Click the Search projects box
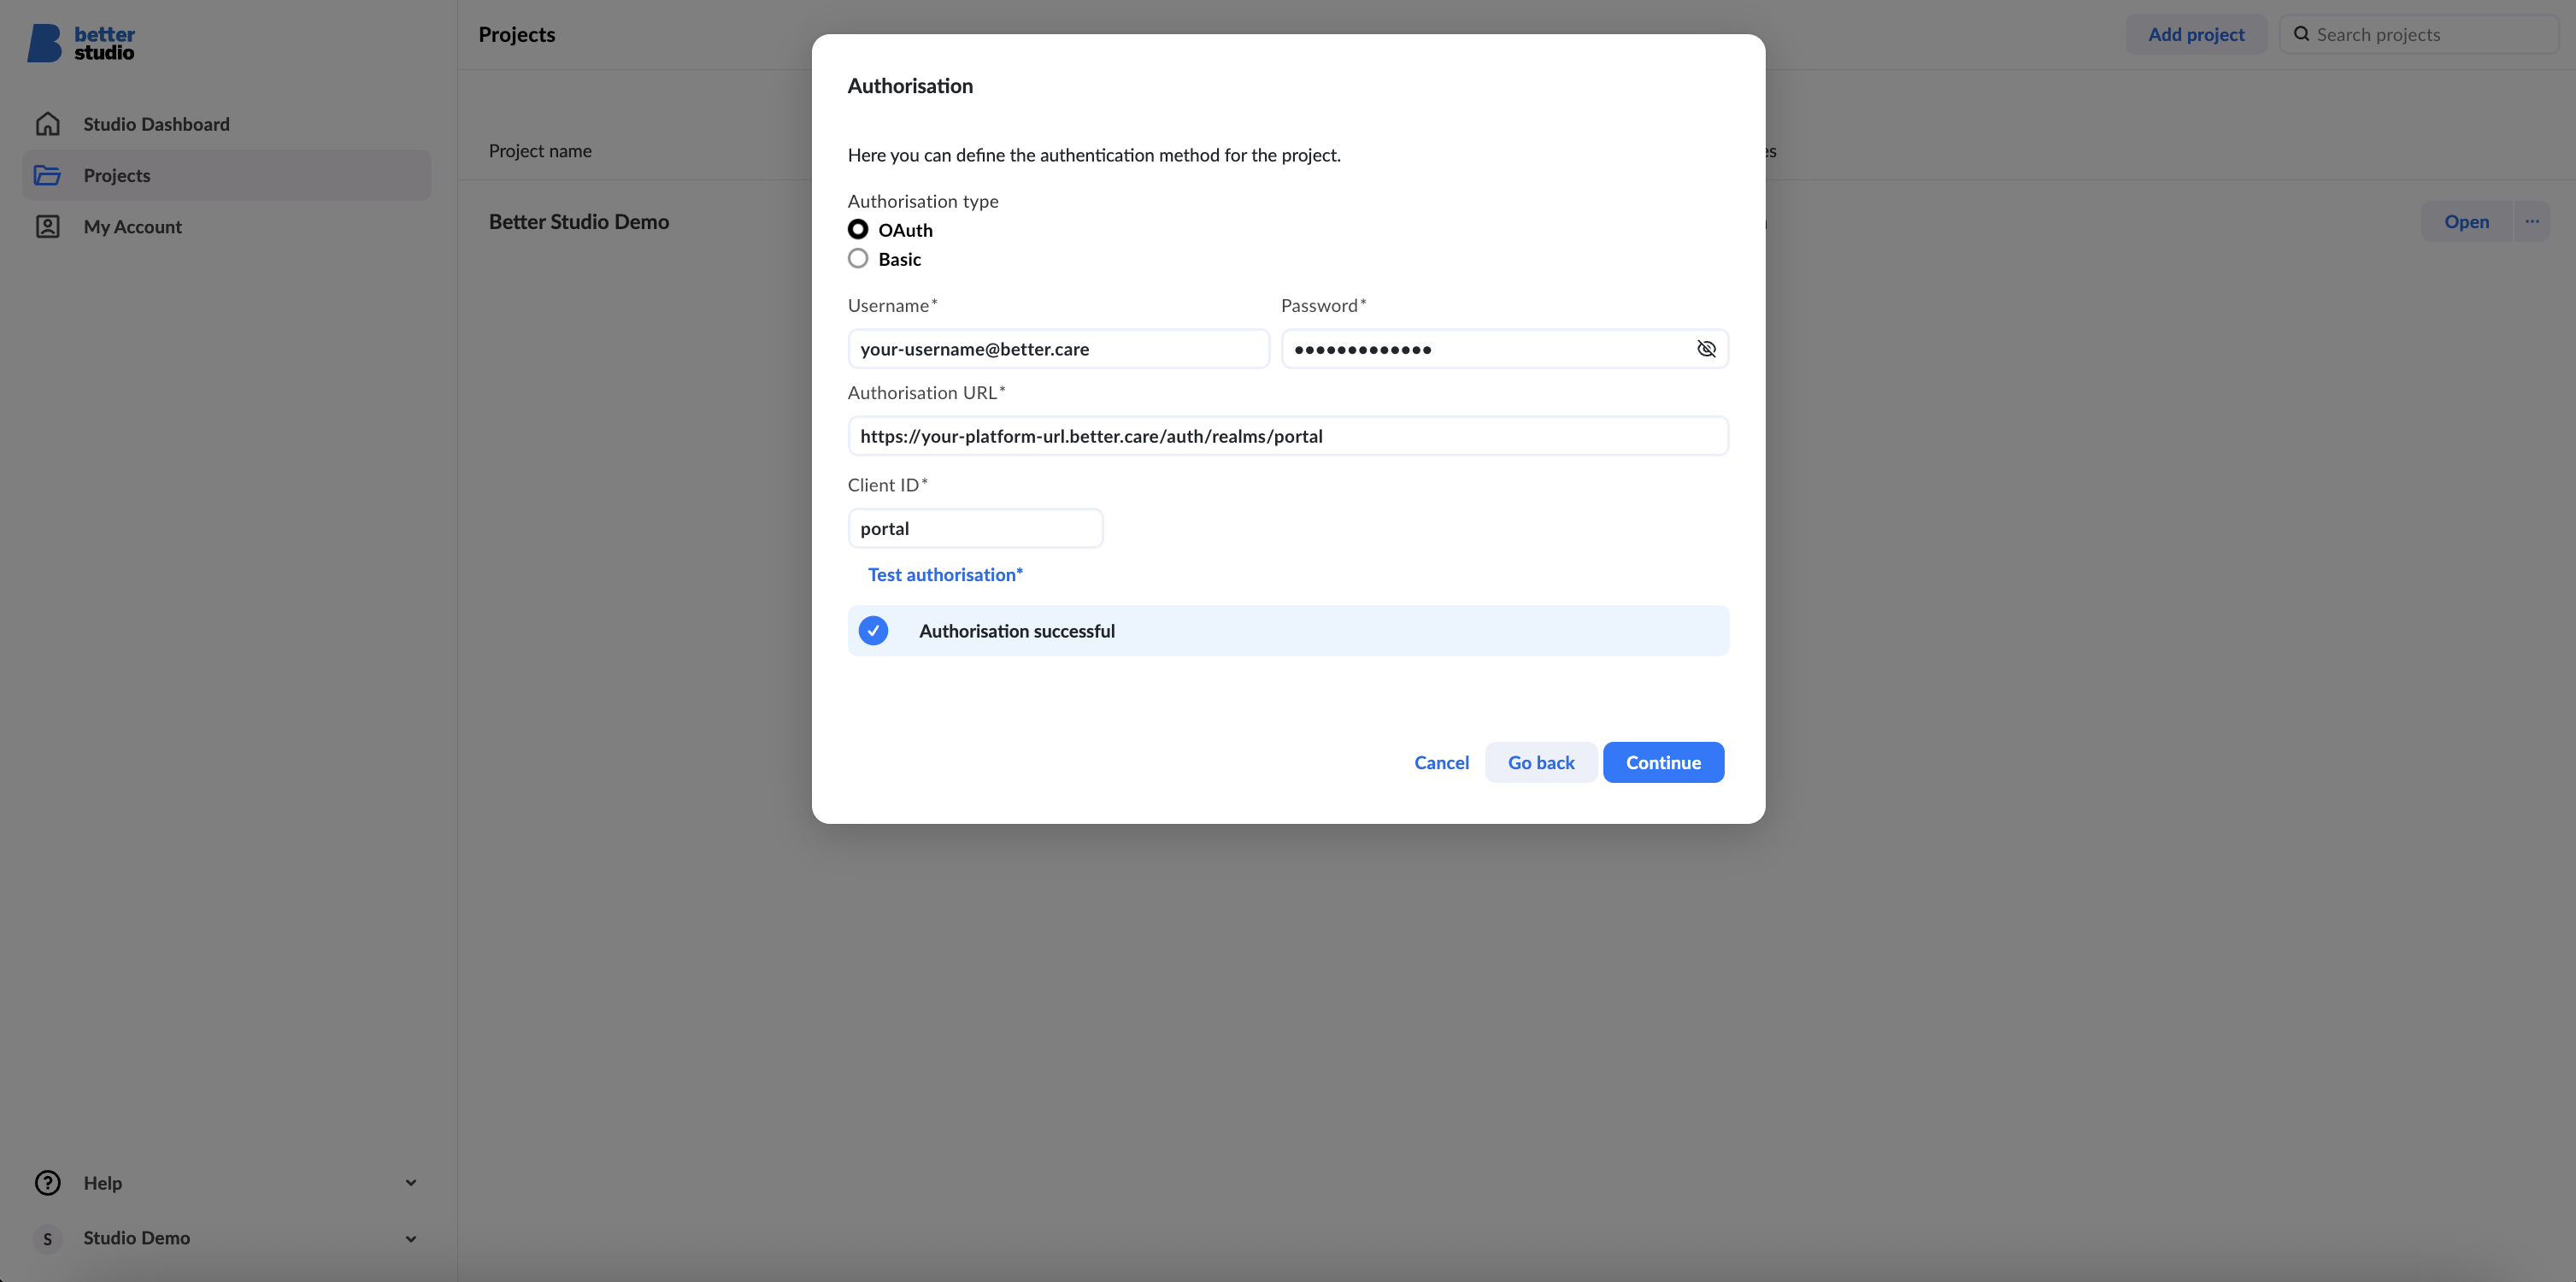The width and height of the screenshot is (2576, 1282). click(x=2418, y=34)
